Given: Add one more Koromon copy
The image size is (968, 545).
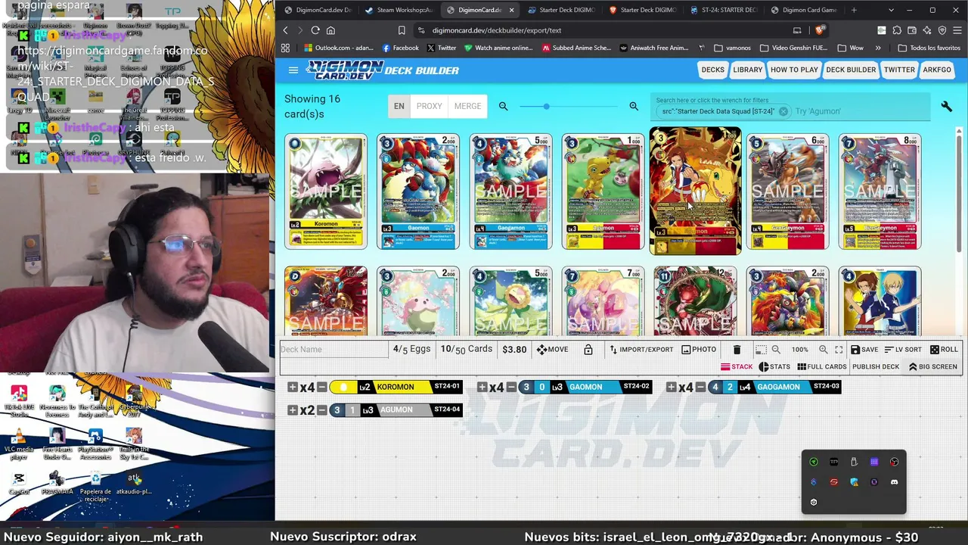Looking at the screenshot, I should coord(293,387).
